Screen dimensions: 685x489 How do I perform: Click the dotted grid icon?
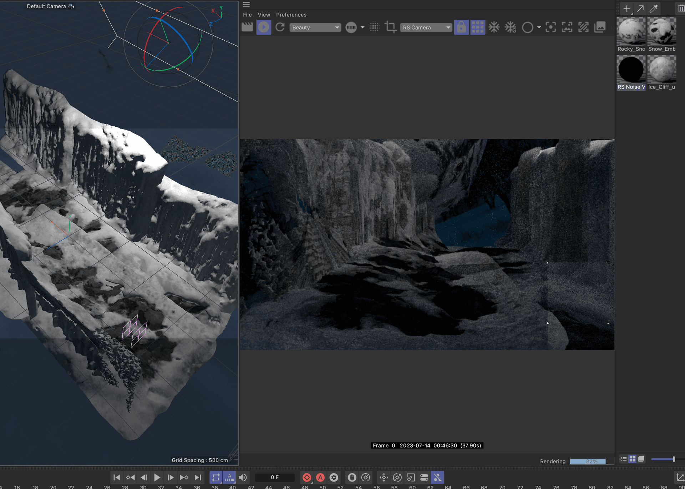point(374,27)
